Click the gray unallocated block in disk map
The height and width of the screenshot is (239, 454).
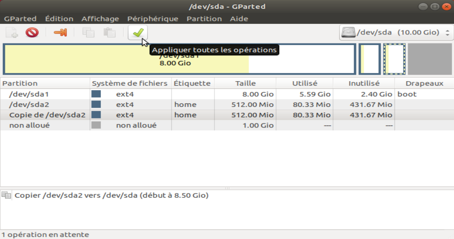pyautogui.click(x=429, y=59)
